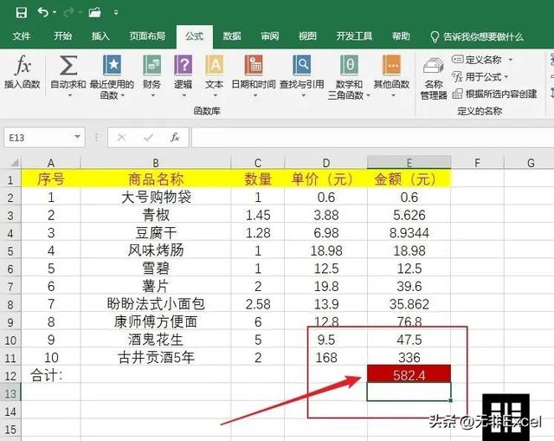The height and width of the screenshot is (441, 554).
Task: Click the 定义名称 button
Action: tap(477, 60)
